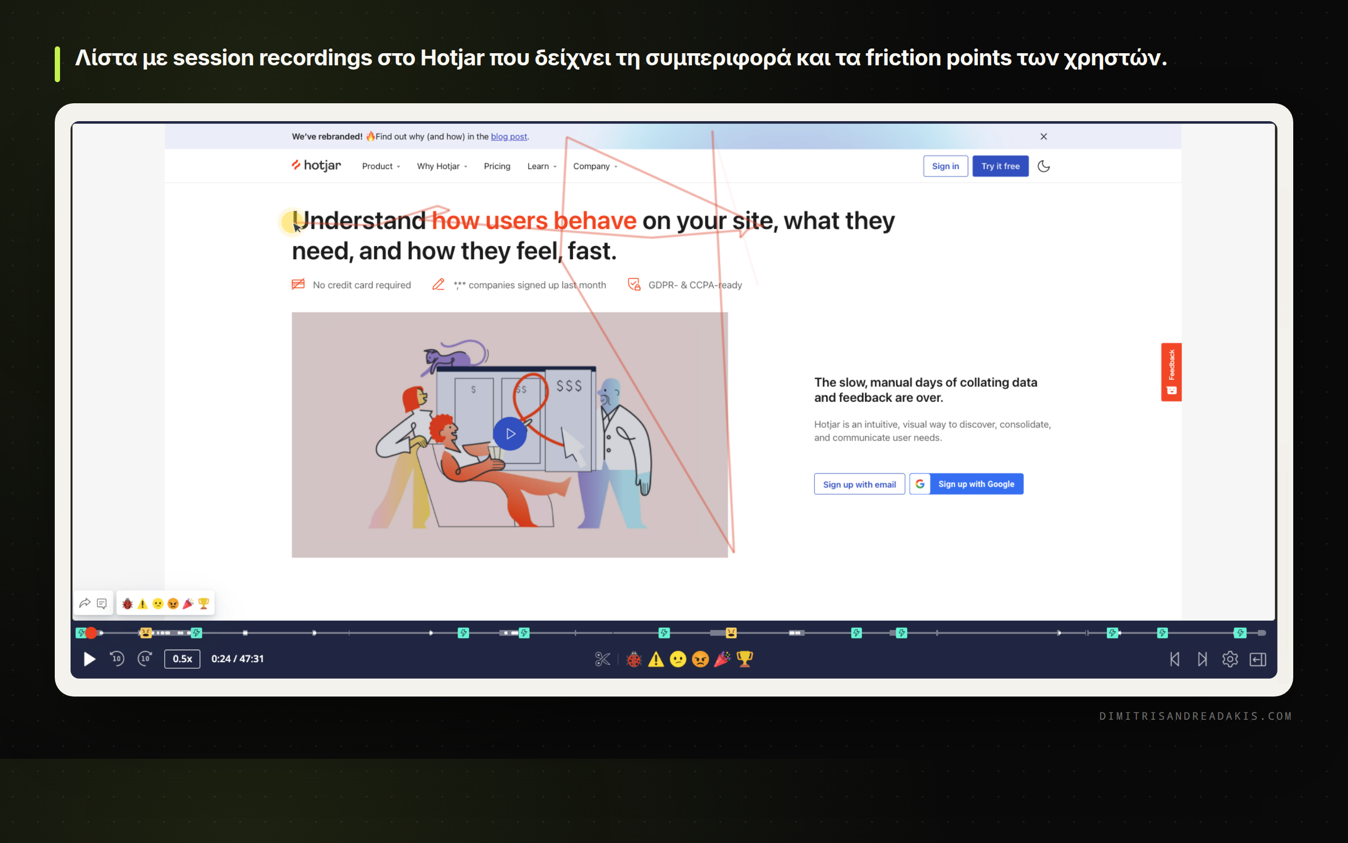Click the Try it free button
The width and height of the screenshot is (1348, 843).
click(1000, 166)
